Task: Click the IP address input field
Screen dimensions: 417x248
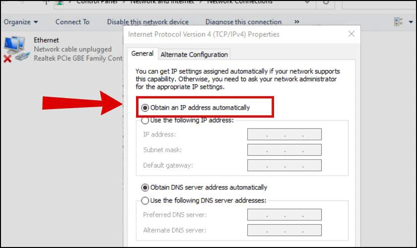Action: 284,134
